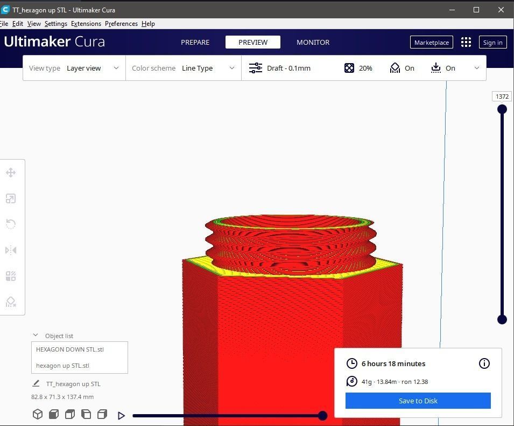
Task: Minimize the Cura window
Action: (452, 10)
